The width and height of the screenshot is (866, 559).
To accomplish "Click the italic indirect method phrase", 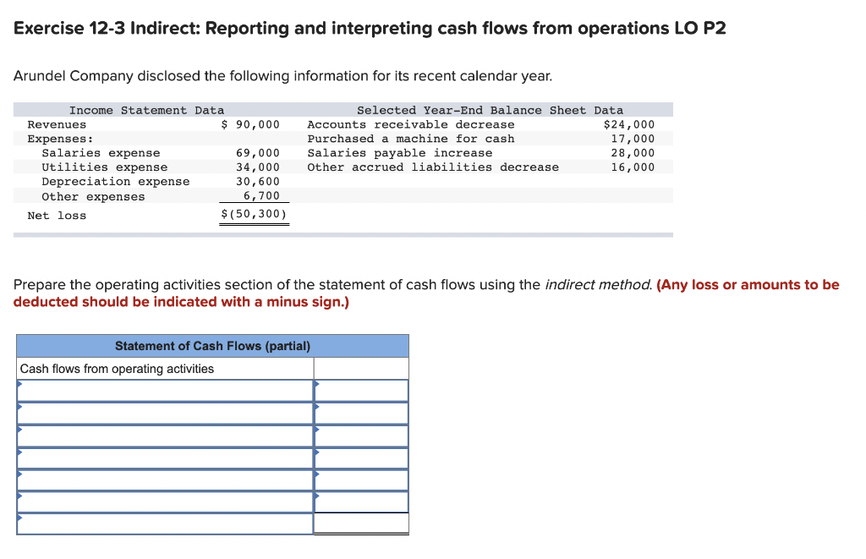I will pos(599,284).
